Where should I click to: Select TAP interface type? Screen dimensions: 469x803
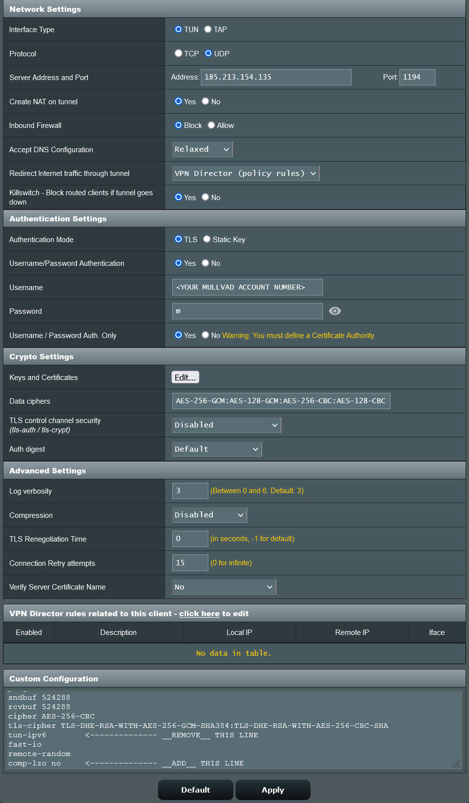point(208,30)
